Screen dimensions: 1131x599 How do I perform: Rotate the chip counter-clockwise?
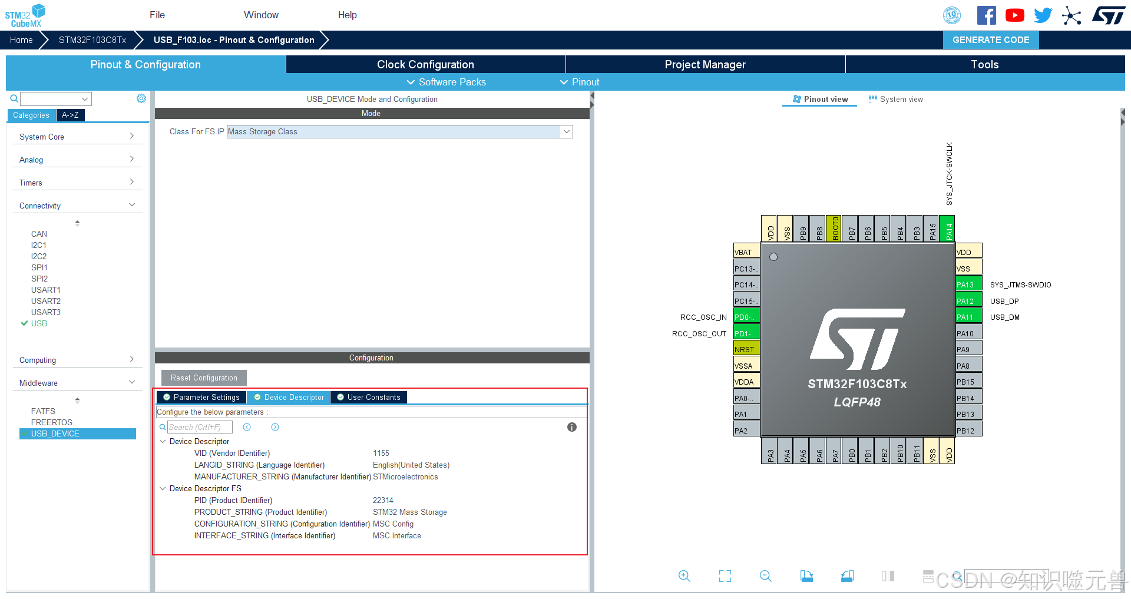(847, 576)
